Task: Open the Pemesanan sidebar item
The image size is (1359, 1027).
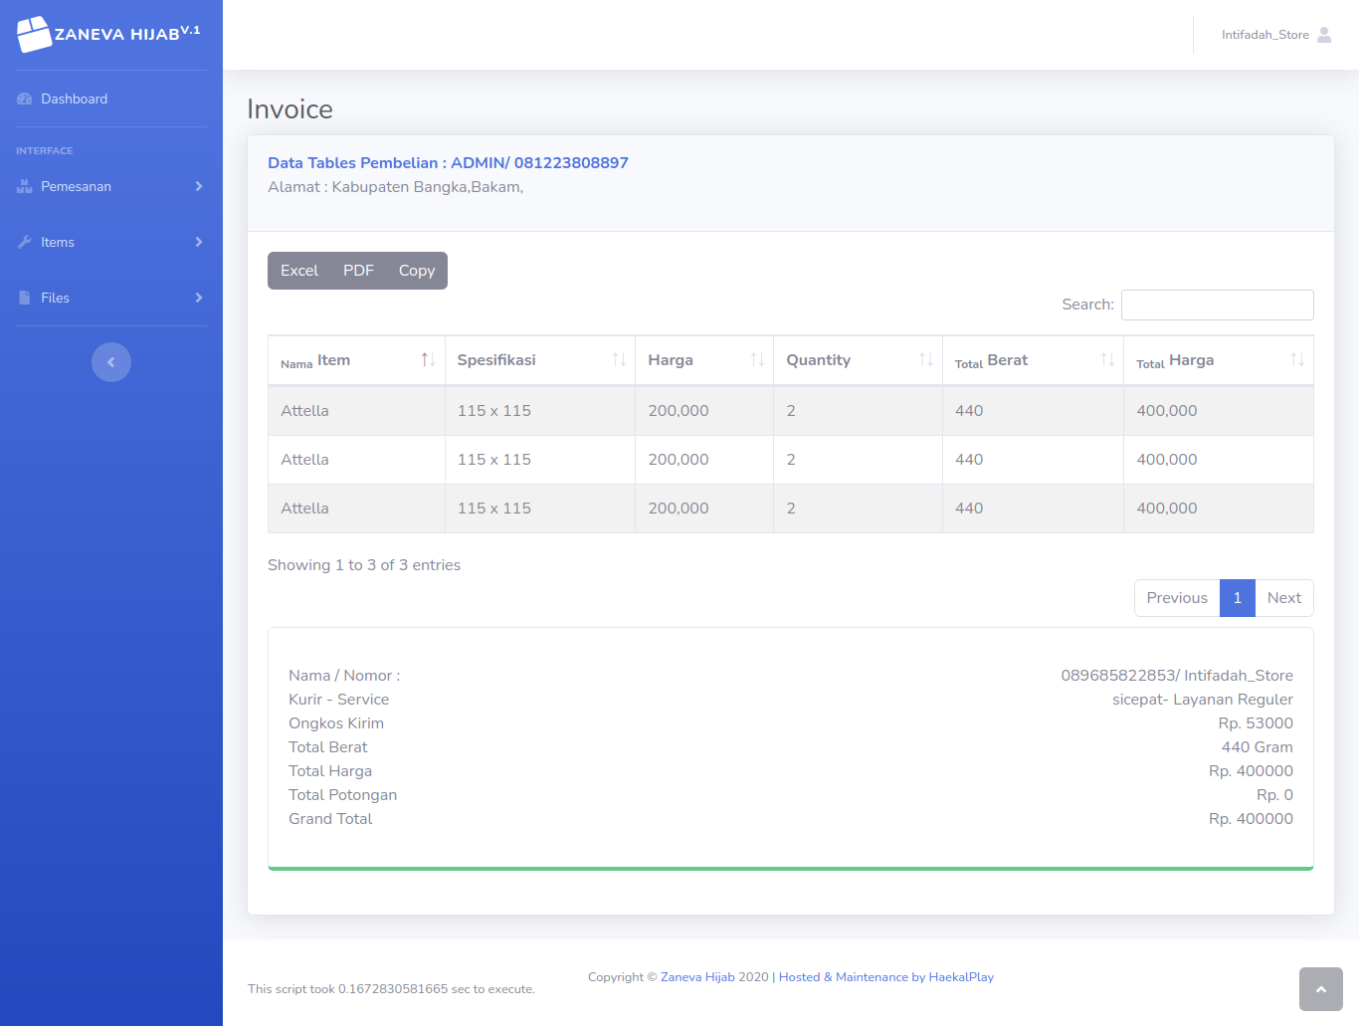Action: 111,186
